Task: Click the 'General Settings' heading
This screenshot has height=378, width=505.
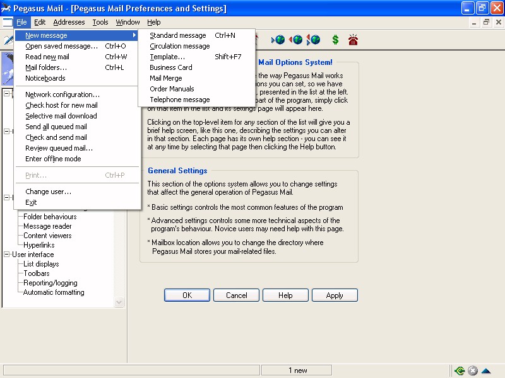Action: click(x=177, y=171)
